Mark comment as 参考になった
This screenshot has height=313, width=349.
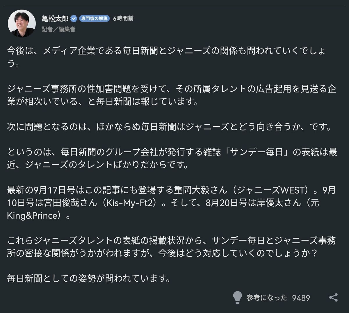click(x=267, y=298)
